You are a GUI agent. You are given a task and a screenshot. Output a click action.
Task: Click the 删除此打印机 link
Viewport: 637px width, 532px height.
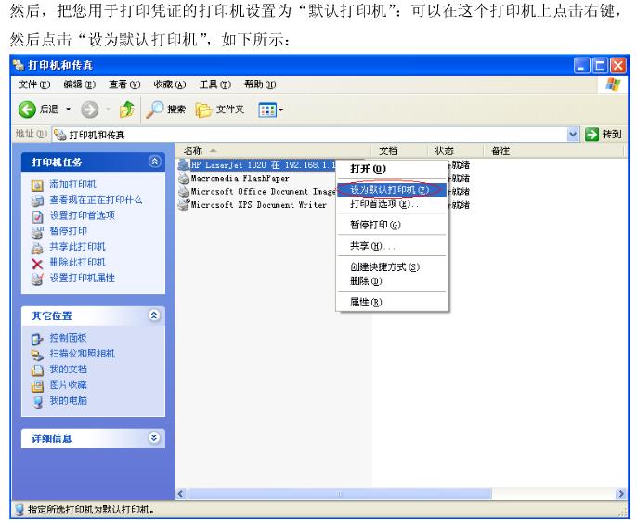click(77, 263)
